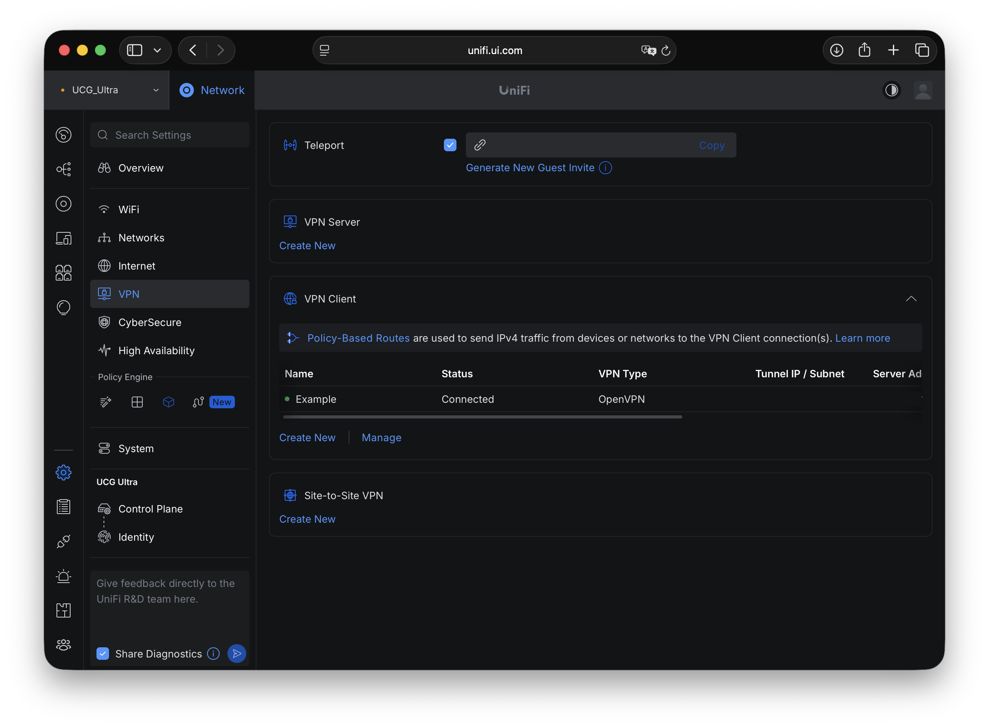989x728 pixels.
Task: Click the Policy Engine cube icon
Action: (169, 402)
